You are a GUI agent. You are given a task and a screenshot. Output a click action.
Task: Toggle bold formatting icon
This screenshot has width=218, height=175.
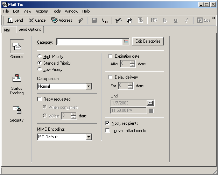tap(165, 20)
